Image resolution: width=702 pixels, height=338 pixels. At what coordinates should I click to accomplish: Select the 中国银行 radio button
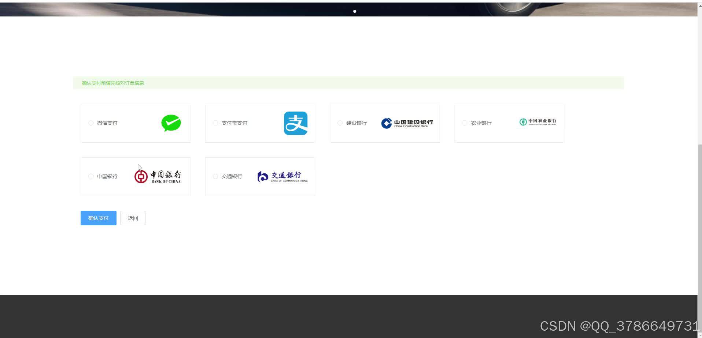[91, 176]
